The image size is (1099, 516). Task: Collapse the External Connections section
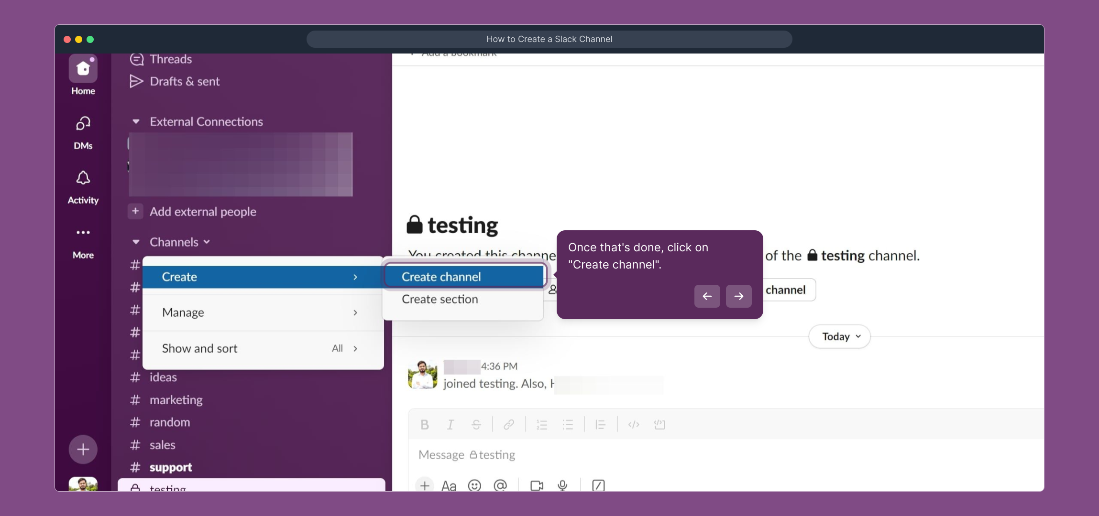coord(135,121)
